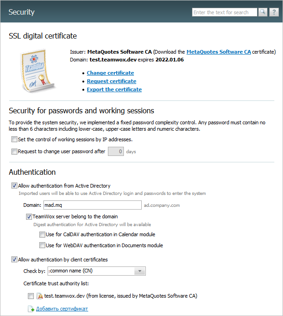Open help with the question mark icon
Screen dimensions: 283x316
(x=274, y=12)
